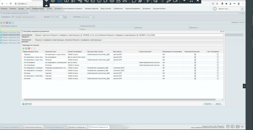253x130 pixels.
Task: Reload the browser page
Action: point(11,4)
